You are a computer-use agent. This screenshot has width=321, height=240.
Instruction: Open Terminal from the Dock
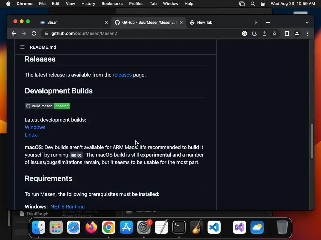click(179, 227)
